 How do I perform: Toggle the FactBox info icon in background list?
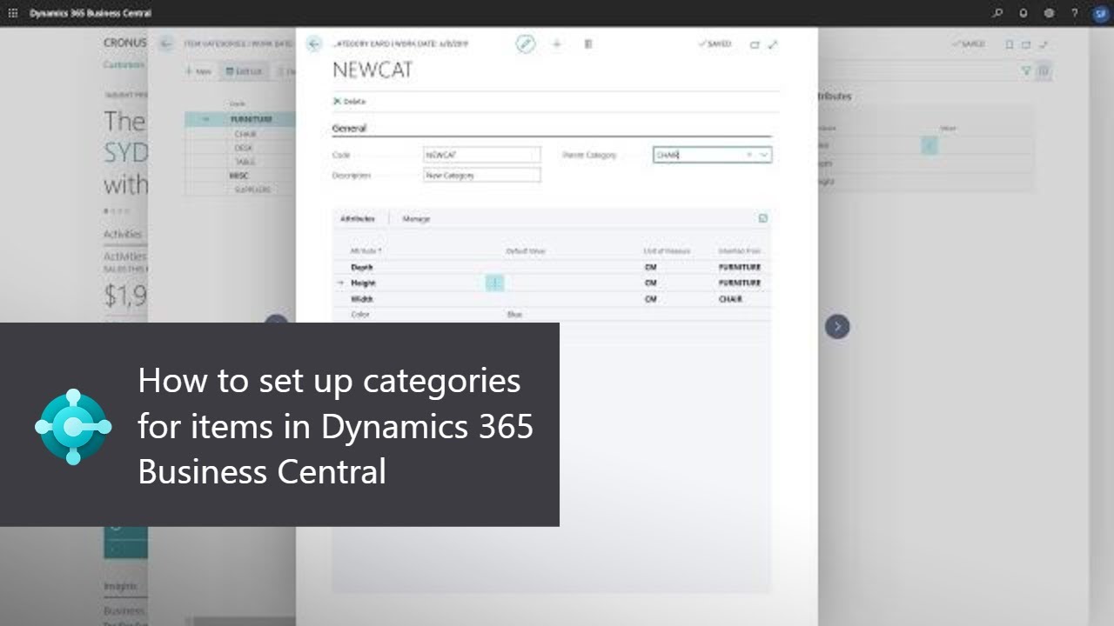1044,71
